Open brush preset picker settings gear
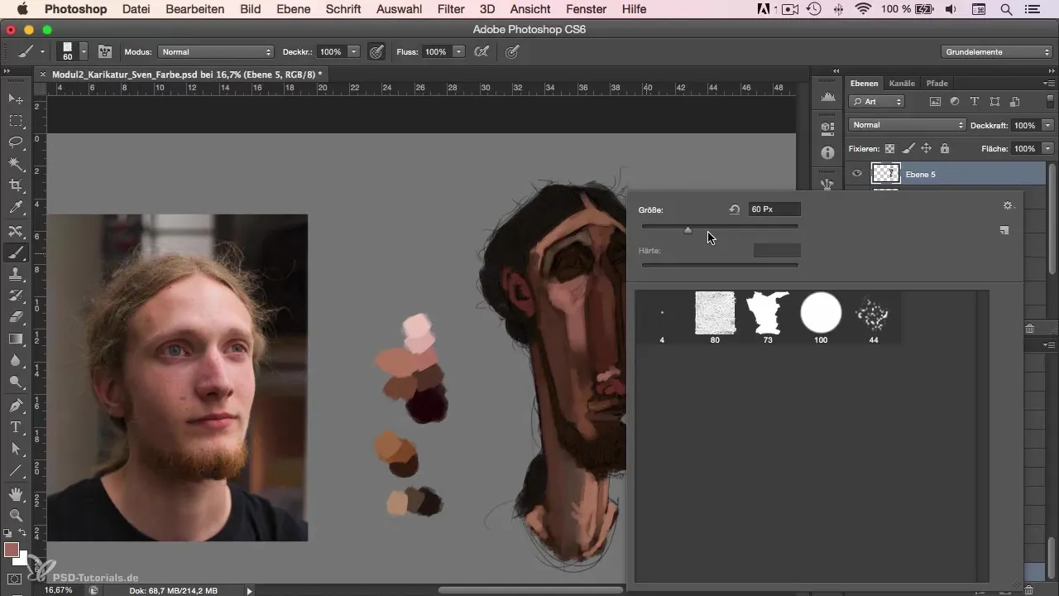 point(1008,205)
